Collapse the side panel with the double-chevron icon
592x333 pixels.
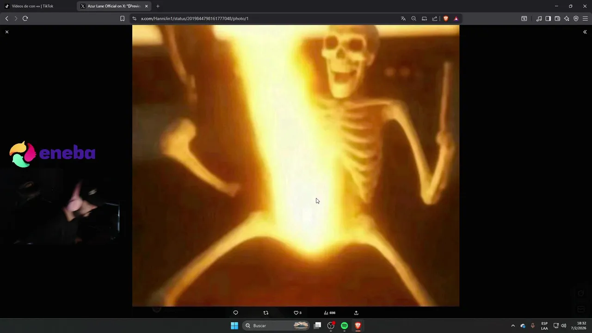pyautogui.click(x=585, y=32)
